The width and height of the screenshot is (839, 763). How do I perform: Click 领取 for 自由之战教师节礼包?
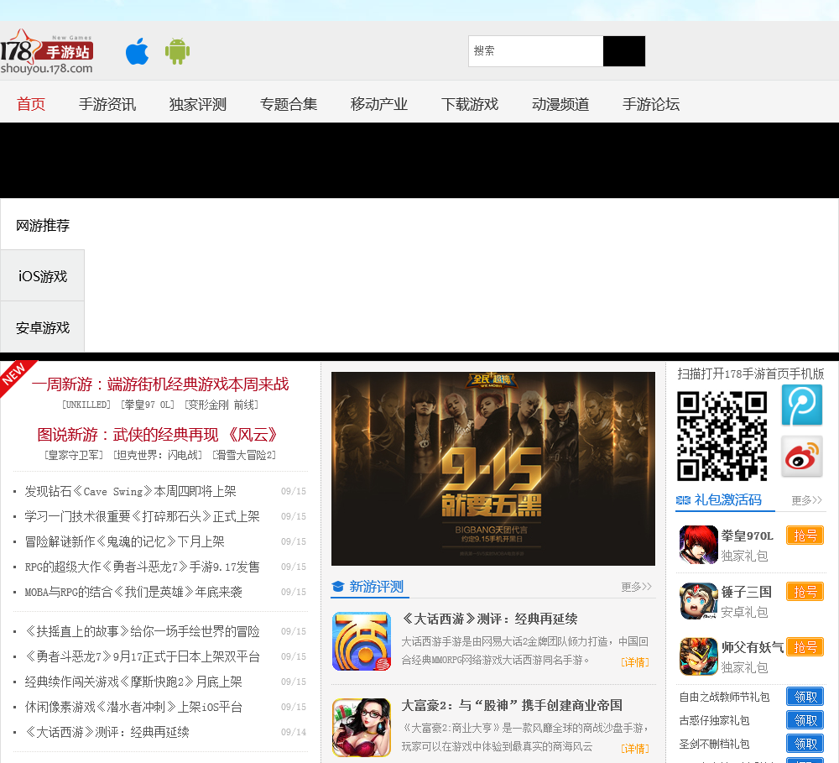(x=805, y=697)
